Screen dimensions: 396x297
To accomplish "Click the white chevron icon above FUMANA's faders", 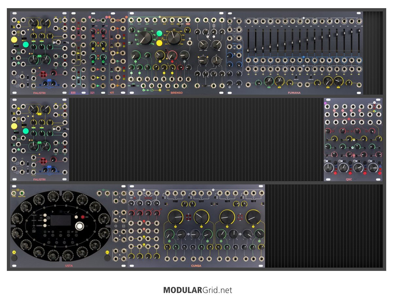I will [x=304, y=18].
